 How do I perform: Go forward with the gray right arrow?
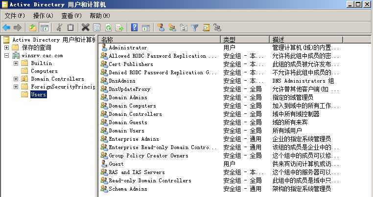pos(18,27)
